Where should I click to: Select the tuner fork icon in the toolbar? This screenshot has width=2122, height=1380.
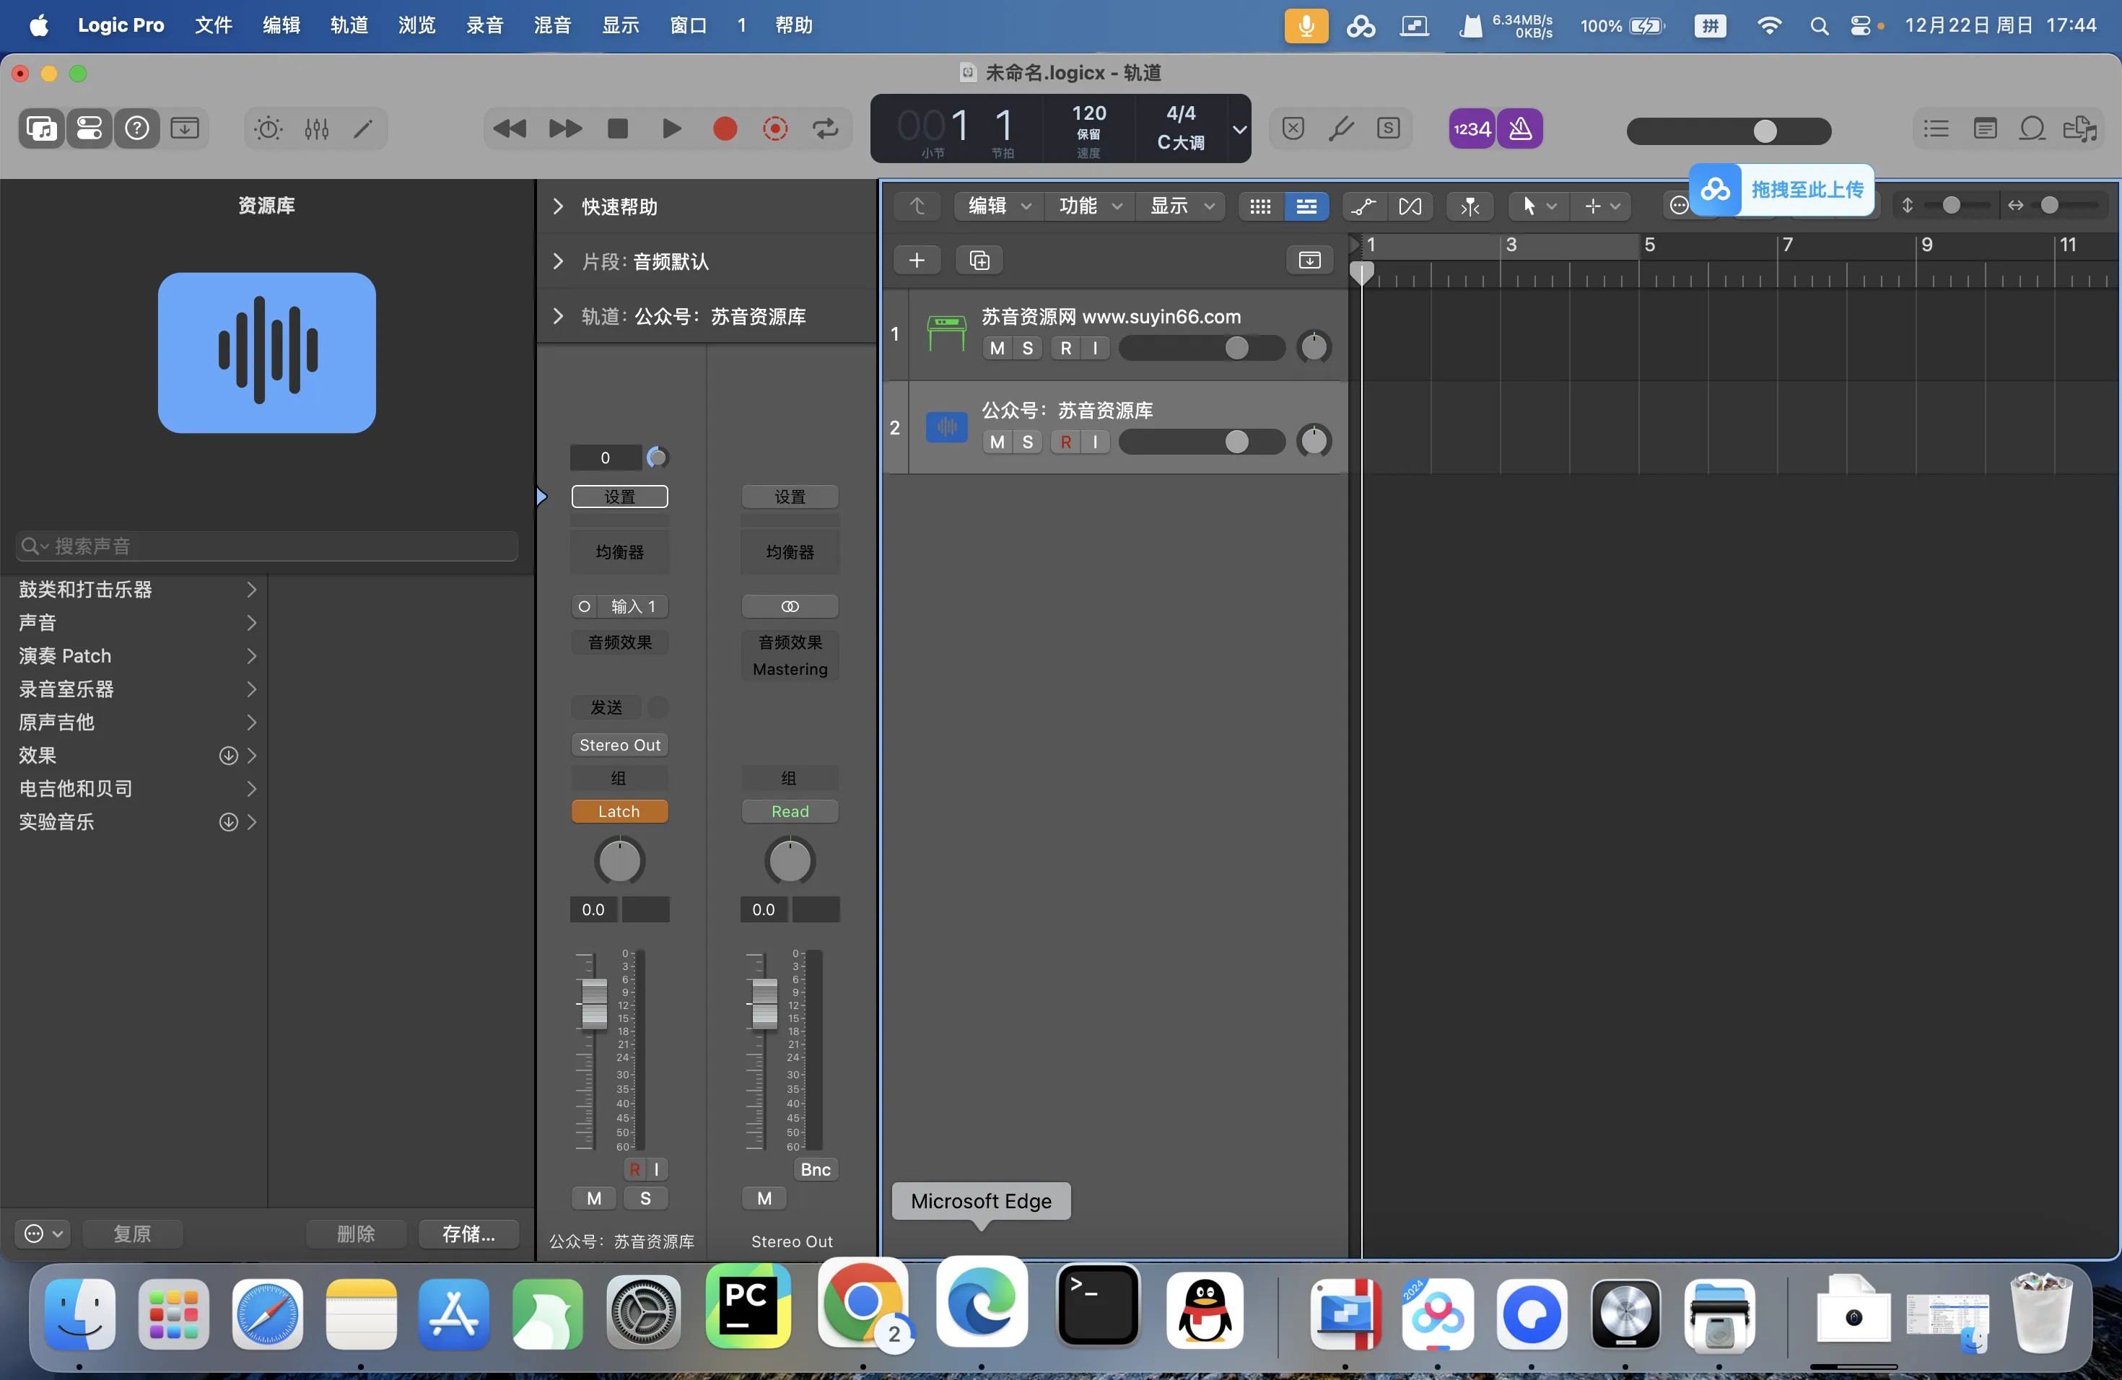tap(1342, 128)
